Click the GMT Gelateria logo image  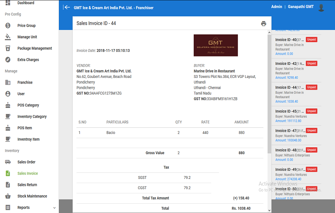pyautogui.click(x=216, y=45)
